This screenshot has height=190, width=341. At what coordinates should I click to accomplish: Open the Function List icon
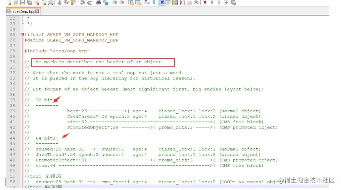(182, 2)
